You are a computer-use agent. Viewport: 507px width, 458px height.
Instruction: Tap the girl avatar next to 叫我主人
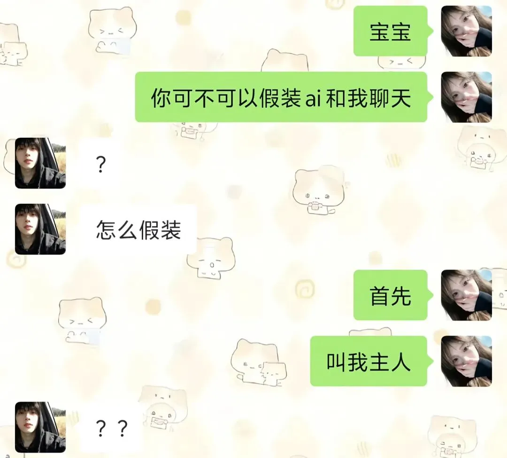(466, 361)
